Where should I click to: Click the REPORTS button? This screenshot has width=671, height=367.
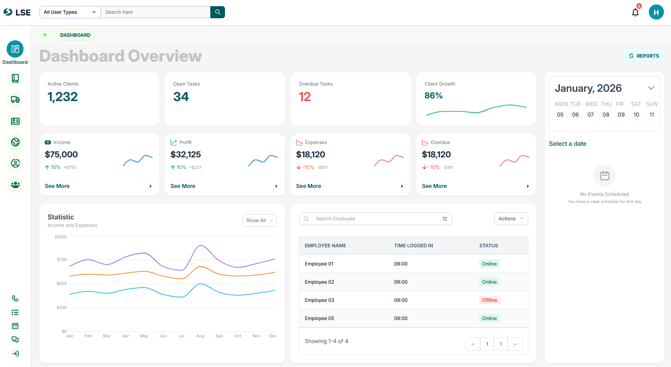click(644, 56)
